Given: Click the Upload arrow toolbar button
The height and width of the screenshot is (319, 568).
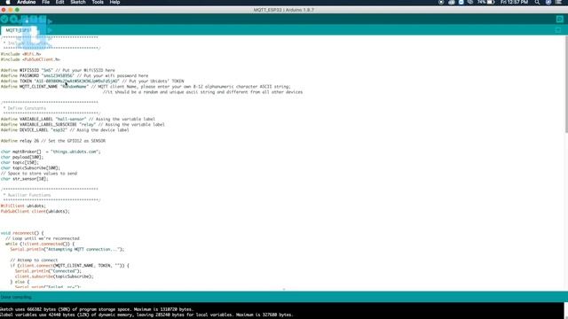Looking at the screenshot, I should coord(14,19).
